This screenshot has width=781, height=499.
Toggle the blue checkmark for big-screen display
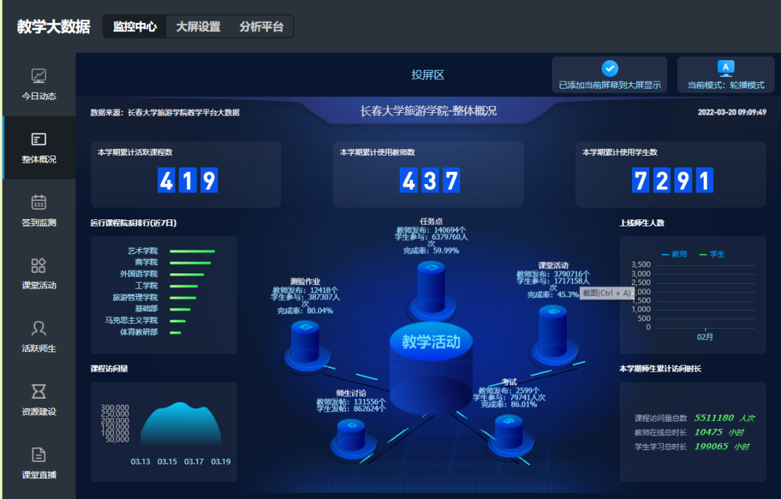click(x=610, y=68)
